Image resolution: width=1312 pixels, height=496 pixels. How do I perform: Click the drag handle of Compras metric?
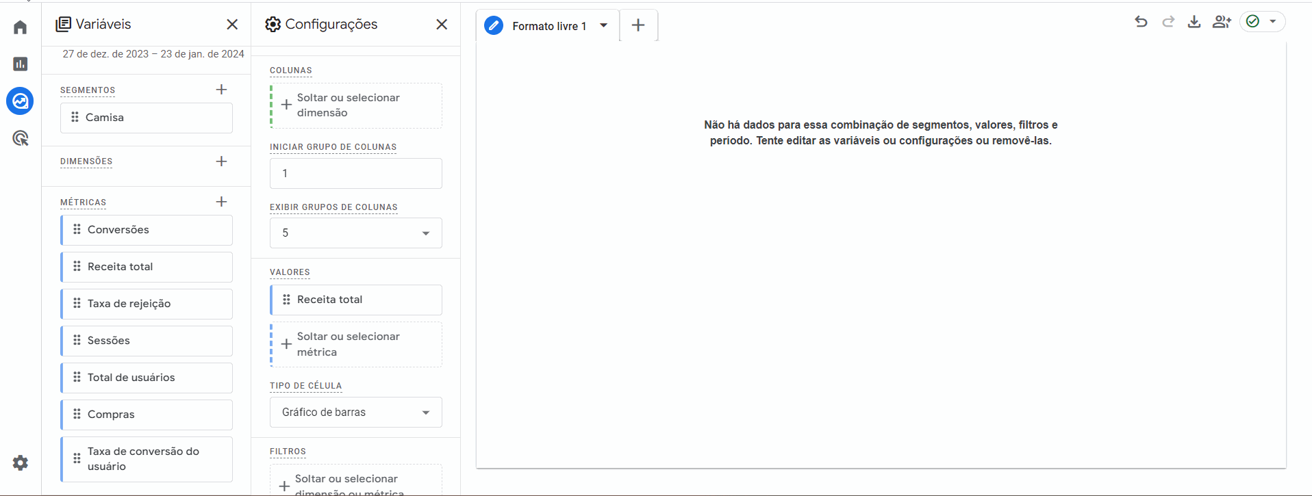point(77,415)
